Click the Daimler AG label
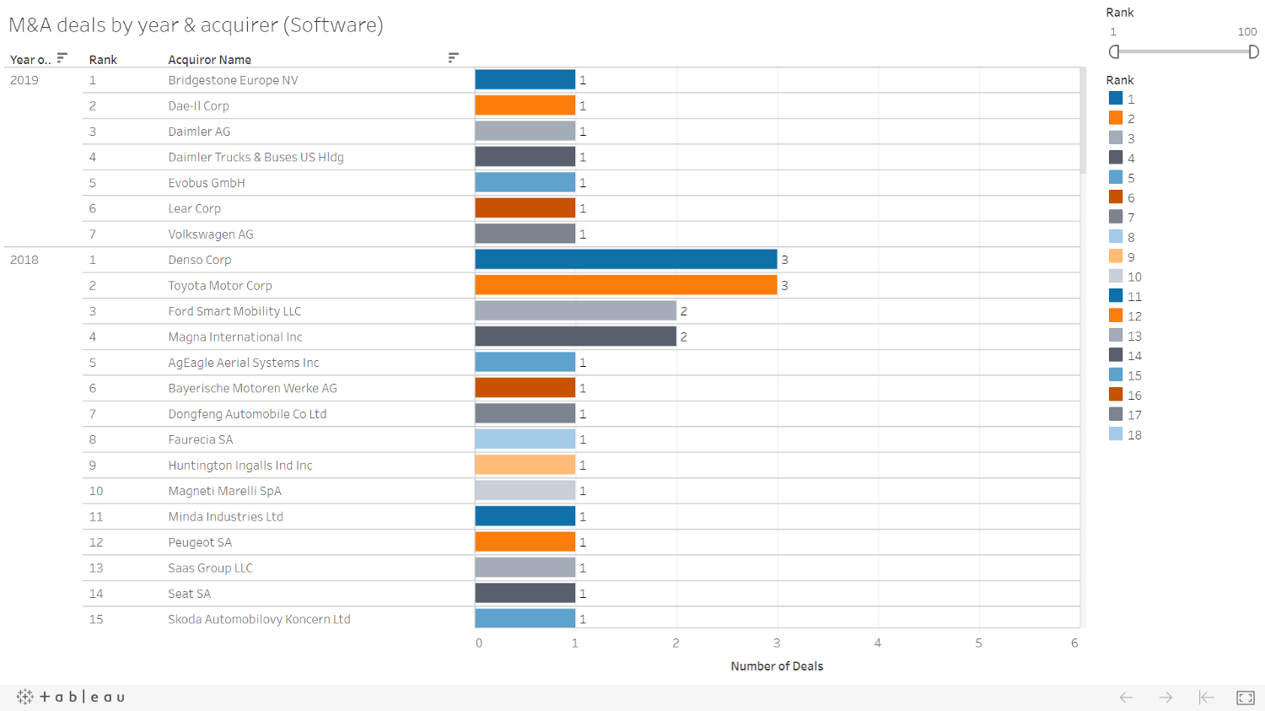The height and width of the screenshot is (711, 1265). click(x=199, y=132)
